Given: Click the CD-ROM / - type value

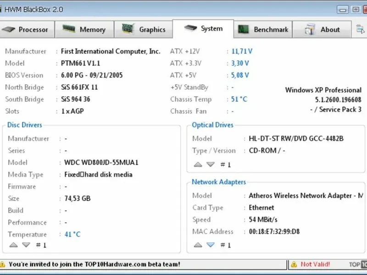Looking at the screenshot, I should (267, 150).
